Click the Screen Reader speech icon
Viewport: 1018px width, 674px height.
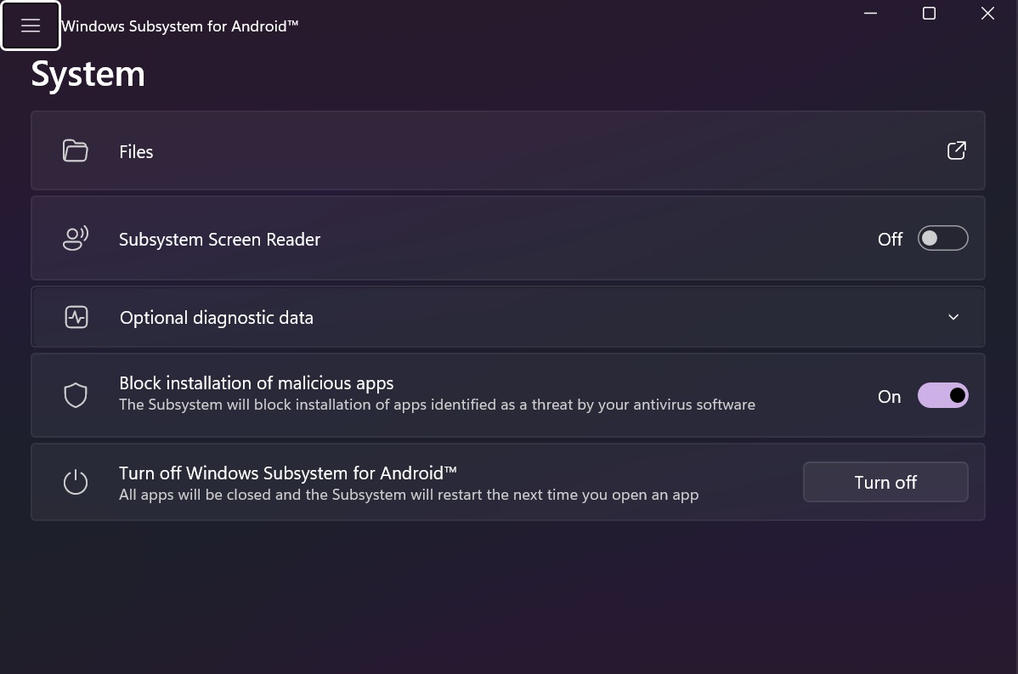point(76,239)
